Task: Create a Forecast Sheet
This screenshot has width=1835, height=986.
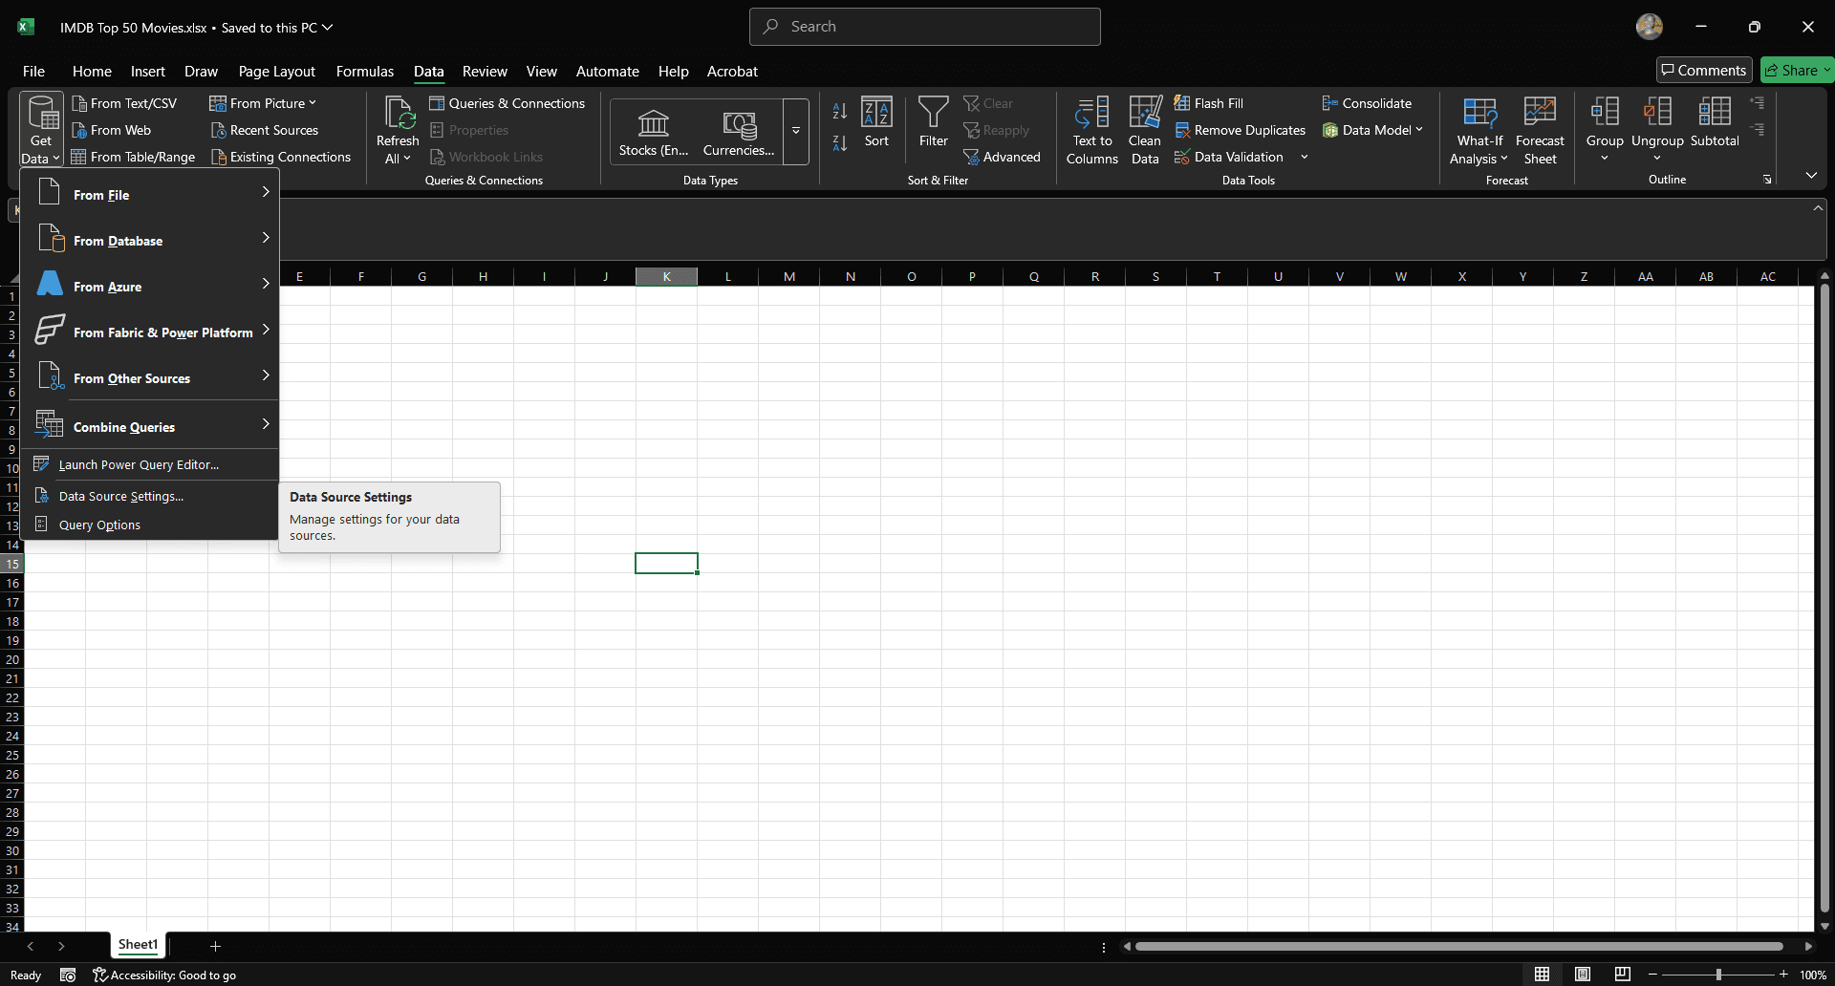Action: click(1540, 131)
